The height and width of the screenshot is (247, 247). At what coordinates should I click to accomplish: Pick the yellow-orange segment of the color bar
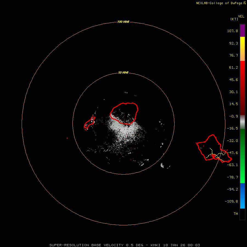tap(242, 49)
